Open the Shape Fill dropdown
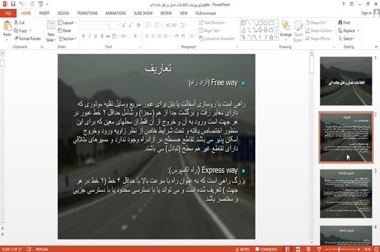This screenshot has width=380, height=252. click(x=316, y=23)
